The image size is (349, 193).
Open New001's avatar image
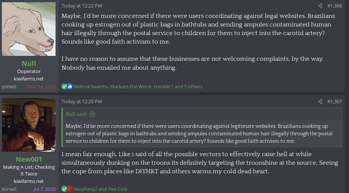click(x=29, y=125)
